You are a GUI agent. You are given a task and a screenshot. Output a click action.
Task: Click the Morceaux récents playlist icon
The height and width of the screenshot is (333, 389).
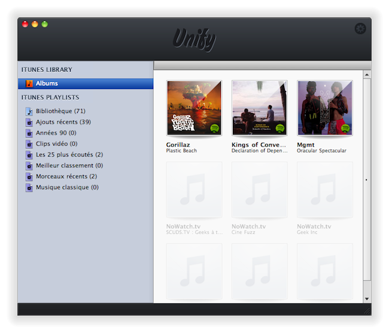tap(29, 177)
